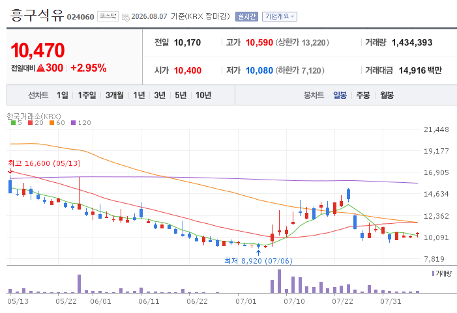The image size is (457, 313).
Task: Click the 상한가 13,220 text
Action: click(302, 42)
